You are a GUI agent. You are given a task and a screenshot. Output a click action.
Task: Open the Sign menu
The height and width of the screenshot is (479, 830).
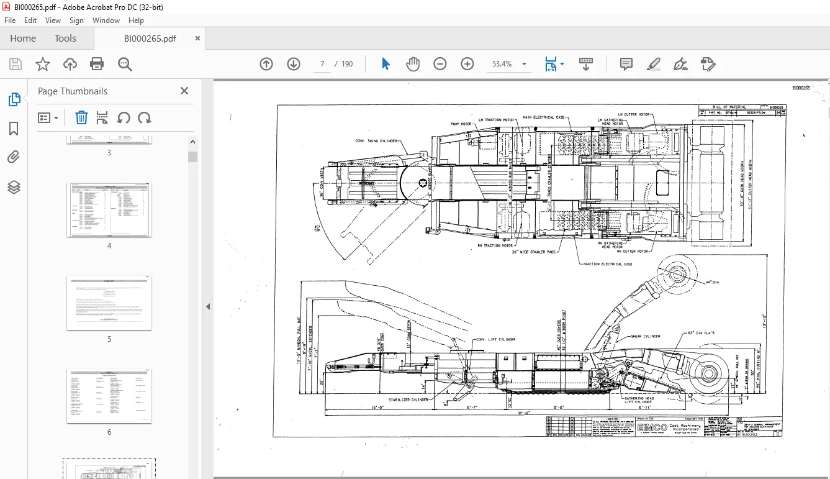76,21
